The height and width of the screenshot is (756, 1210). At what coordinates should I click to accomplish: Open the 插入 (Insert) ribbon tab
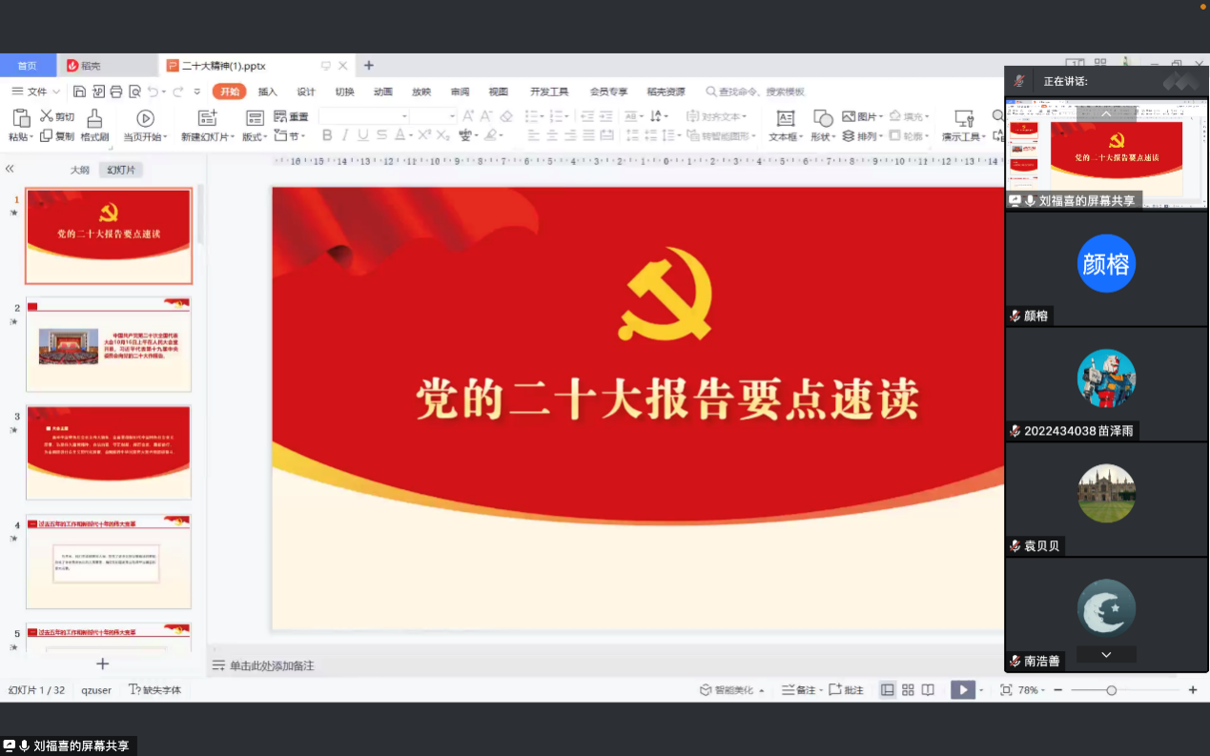268,92
